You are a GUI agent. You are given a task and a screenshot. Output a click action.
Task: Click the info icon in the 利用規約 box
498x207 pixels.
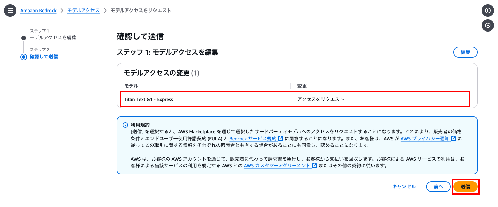click(125, 125)
